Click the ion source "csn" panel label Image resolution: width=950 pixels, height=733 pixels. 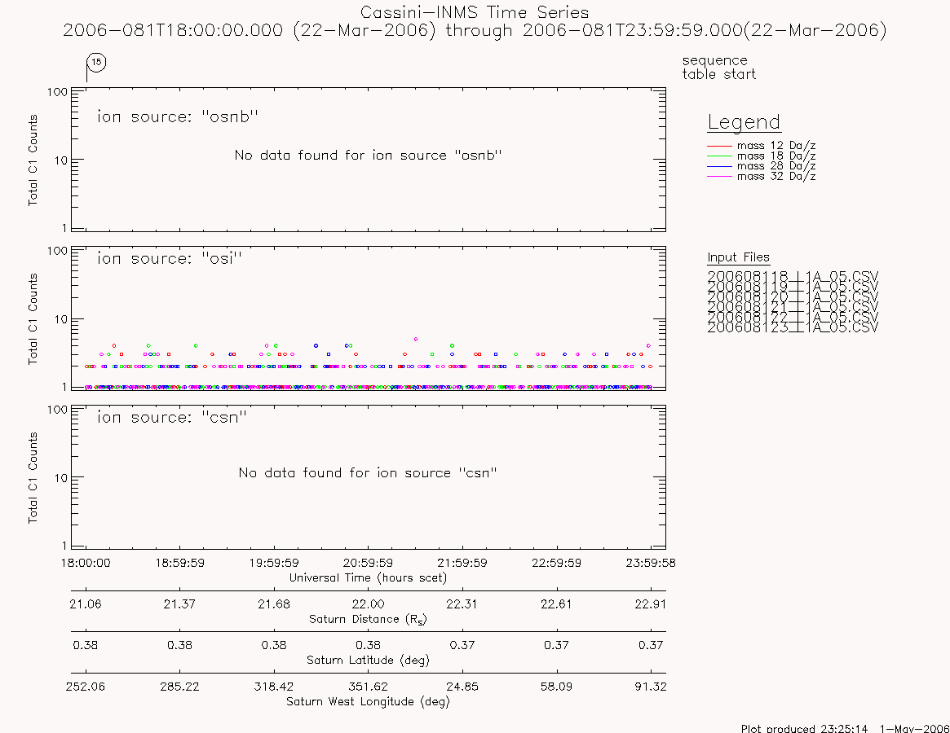(x=172, y=417)
